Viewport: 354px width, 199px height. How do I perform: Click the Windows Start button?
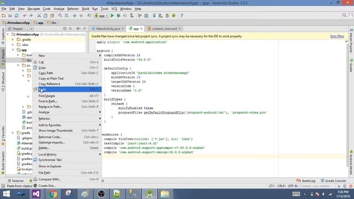coord(6,194)
